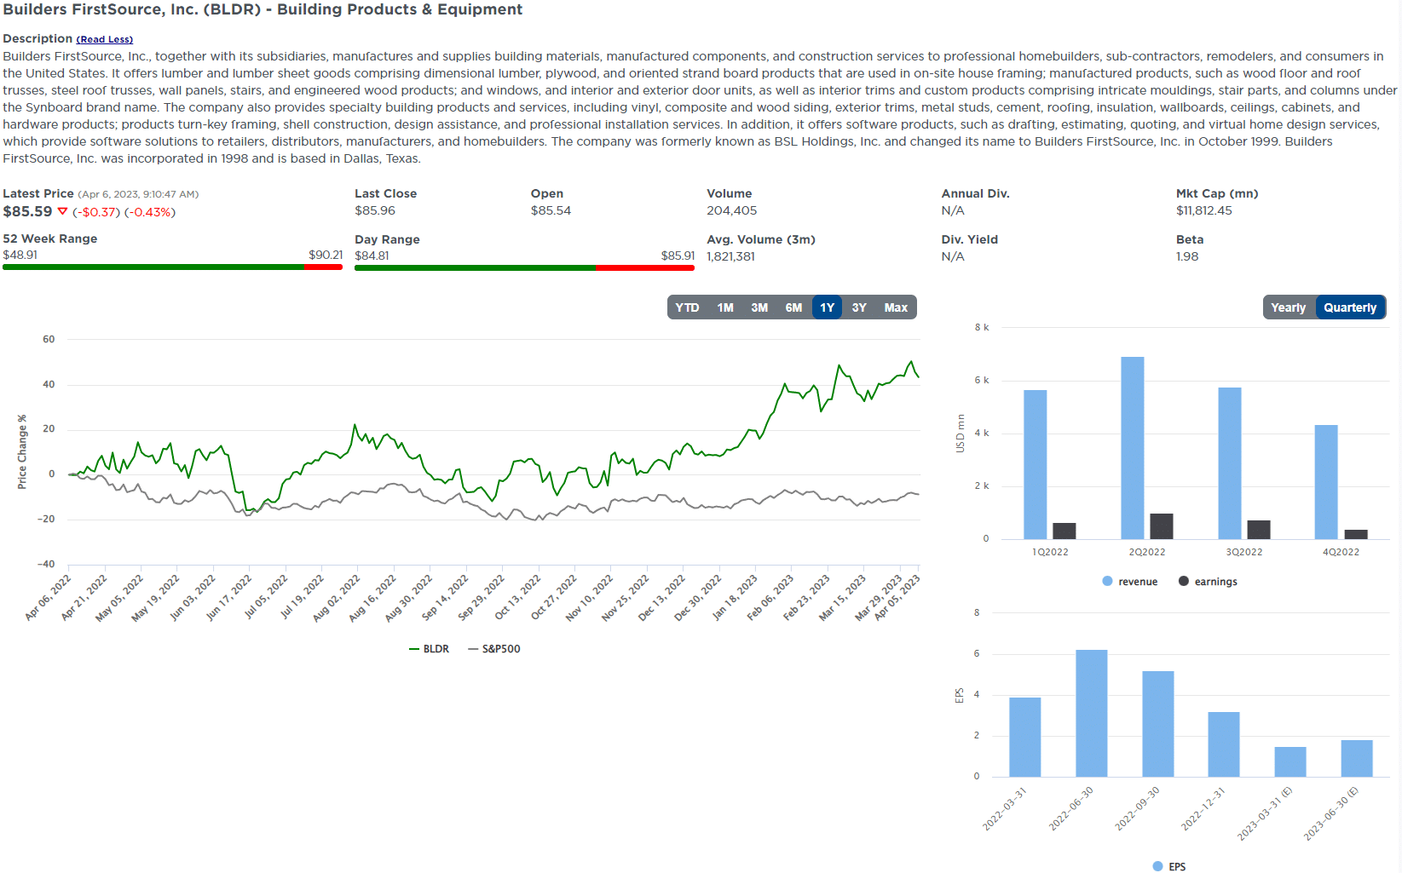Click the 52 week low $48.91
The height and width of the screenshot is (873, 1402).
[x=20, y=255]
